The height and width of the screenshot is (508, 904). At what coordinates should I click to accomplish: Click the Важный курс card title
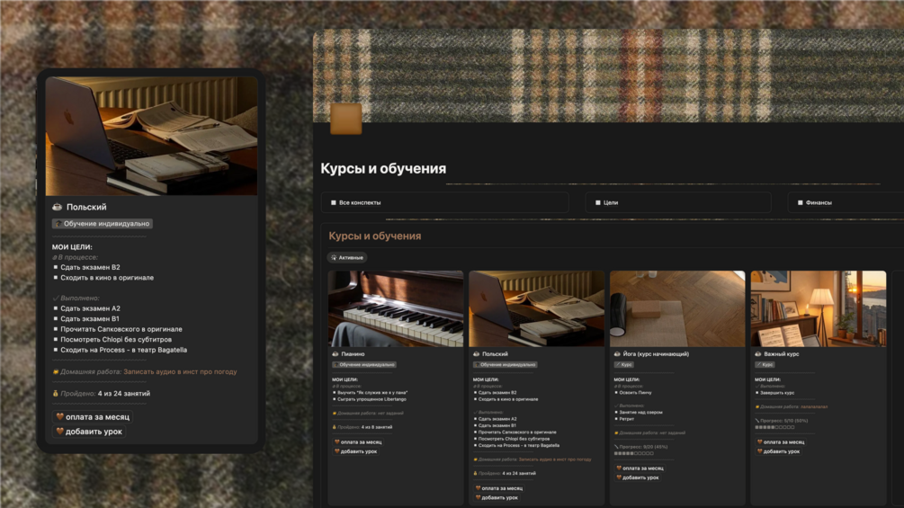pyautogui.click(x=781, y=354)
